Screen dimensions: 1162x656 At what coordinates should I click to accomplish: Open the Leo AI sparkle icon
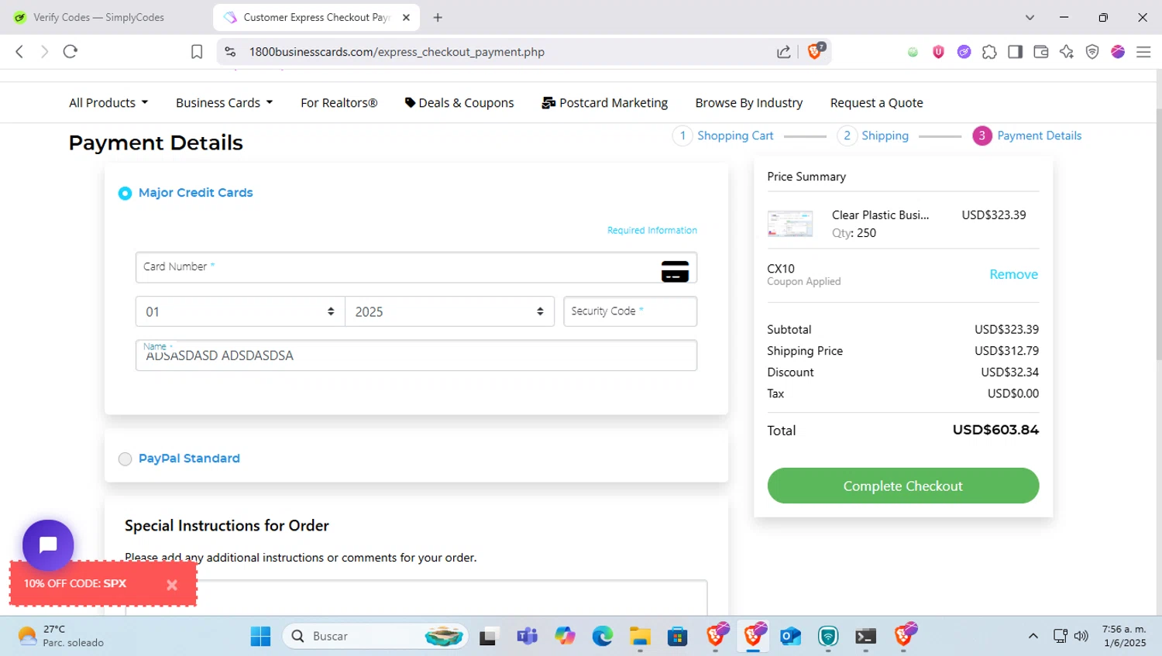[1067, 52]
